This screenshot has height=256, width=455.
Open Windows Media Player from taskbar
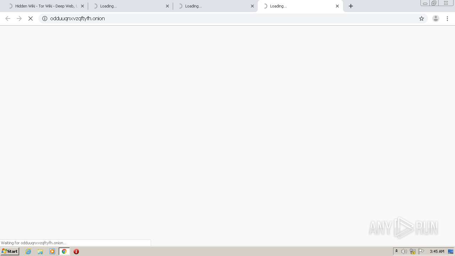coord(52,251)
